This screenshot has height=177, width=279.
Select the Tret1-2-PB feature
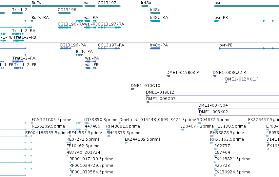coord(19,68)
